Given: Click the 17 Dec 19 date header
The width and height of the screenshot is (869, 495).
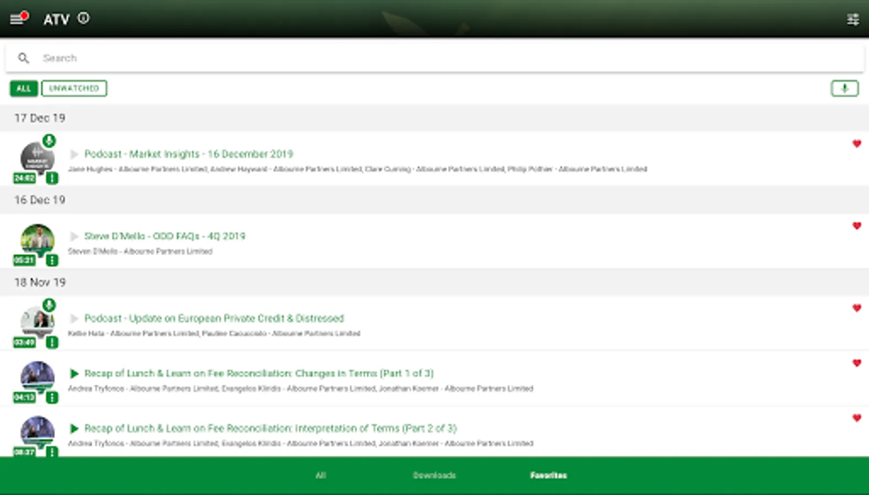Looking at the screenshot, I should click(40, 118).
